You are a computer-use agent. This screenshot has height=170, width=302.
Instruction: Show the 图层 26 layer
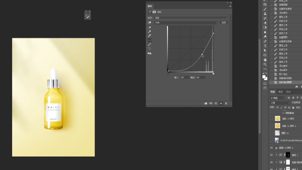[271, 133]
